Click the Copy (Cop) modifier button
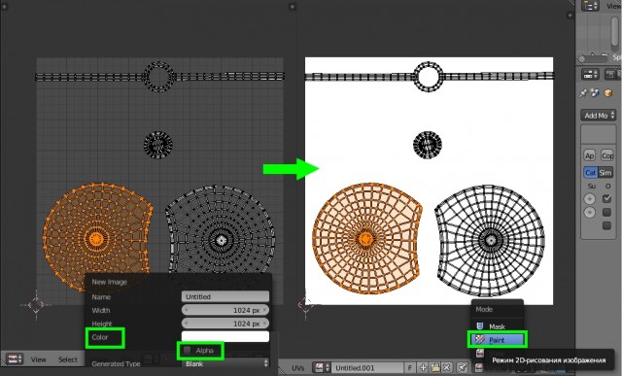 click(606, 155)
